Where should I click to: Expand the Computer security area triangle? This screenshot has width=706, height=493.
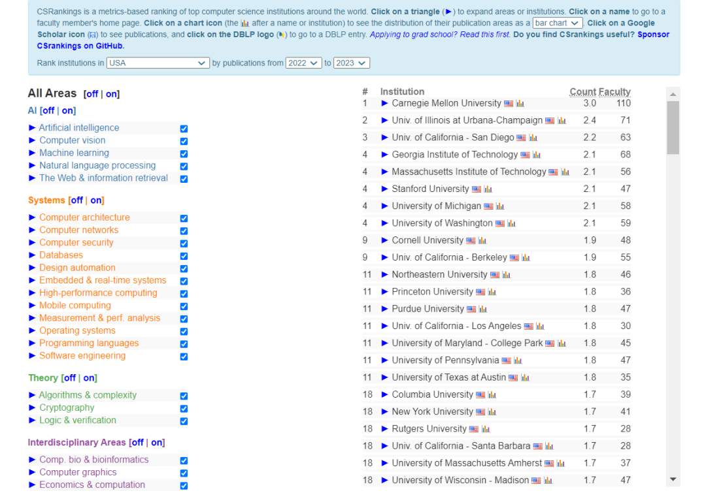(32, 242)
